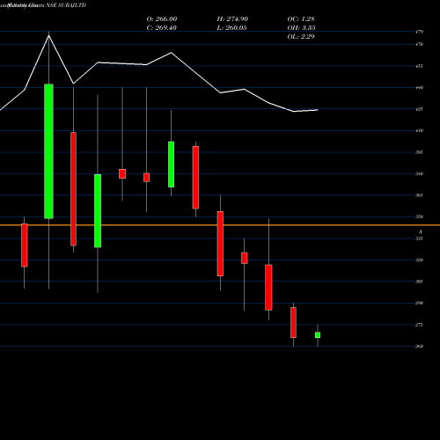Select the OL: 2.29 reading

click(301, 36)
